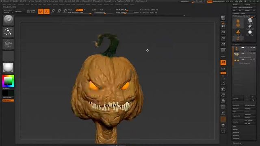Click the black secondary color swatch
Screen dimensions: 260x146
[5, 93]
